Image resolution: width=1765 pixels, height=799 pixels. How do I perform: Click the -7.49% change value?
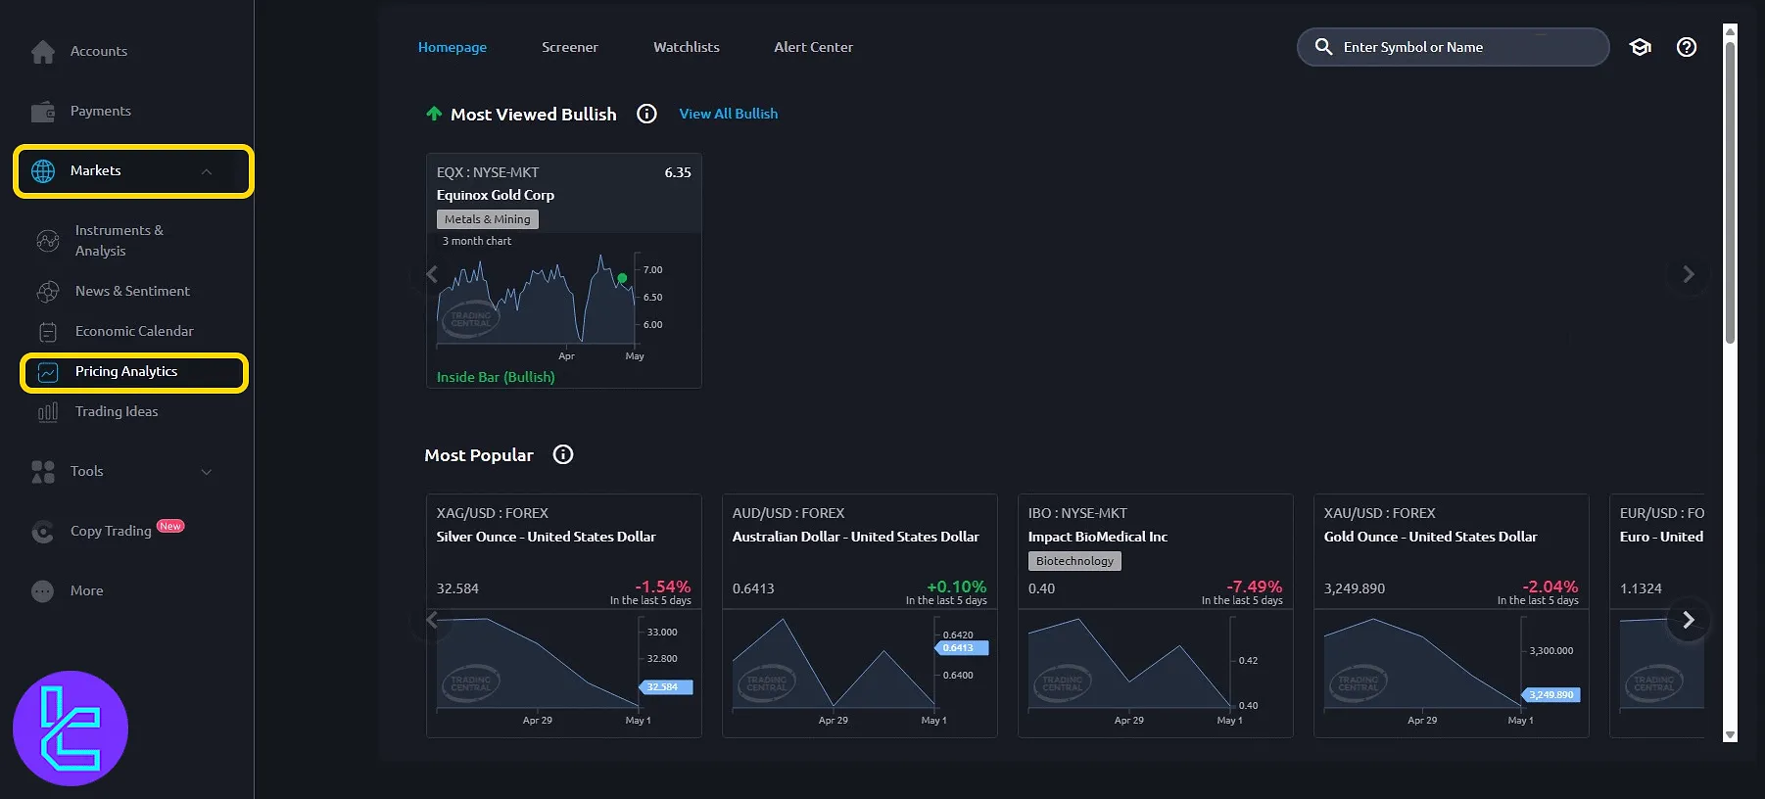[1254, 587]
